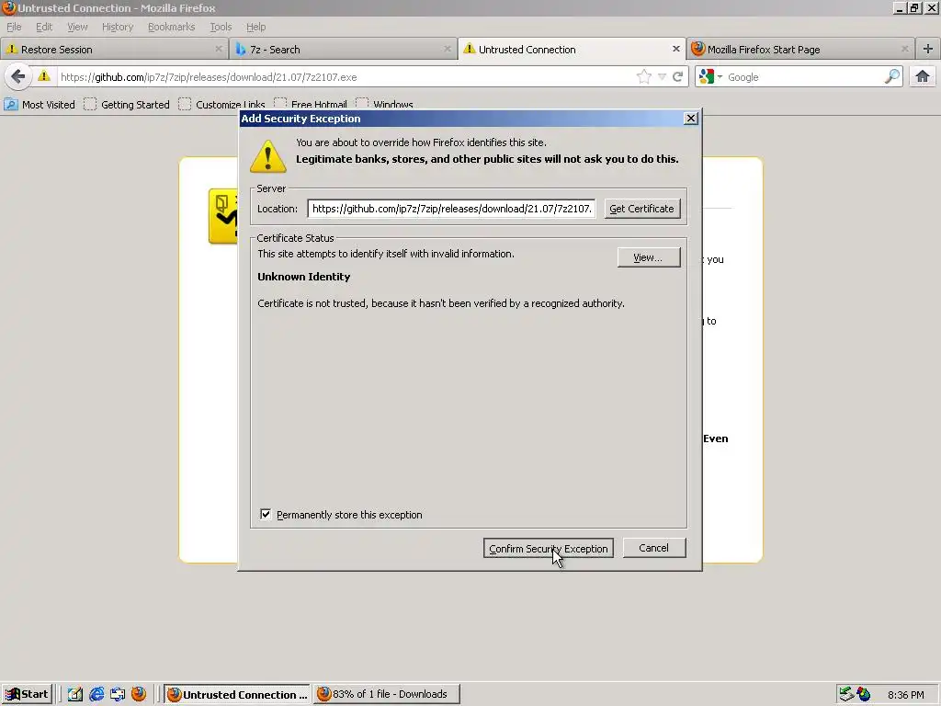Open the Customize Links bookmark
Screen dimensions: 941x706
[x=221, y=105]
